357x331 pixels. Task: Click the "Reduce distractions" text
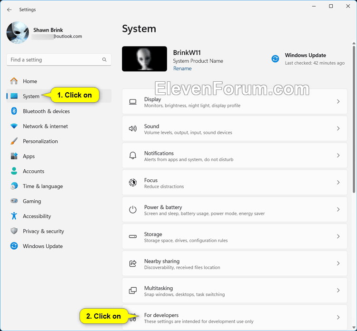(164, 186)
